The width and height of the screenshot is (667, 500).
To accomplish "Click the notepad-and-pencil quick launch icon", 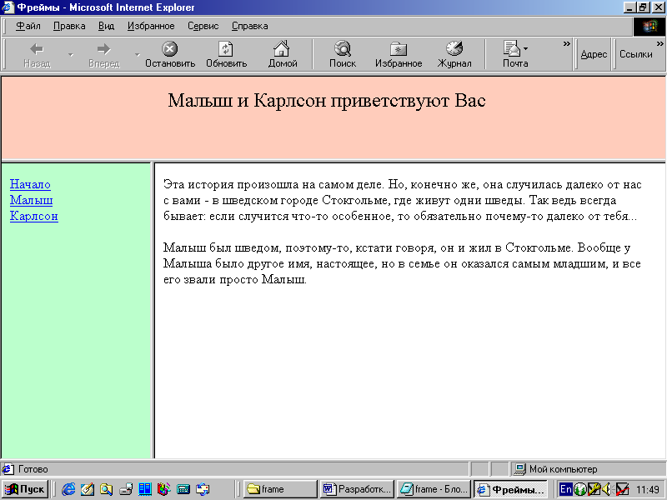I will (x=88, y=489).
